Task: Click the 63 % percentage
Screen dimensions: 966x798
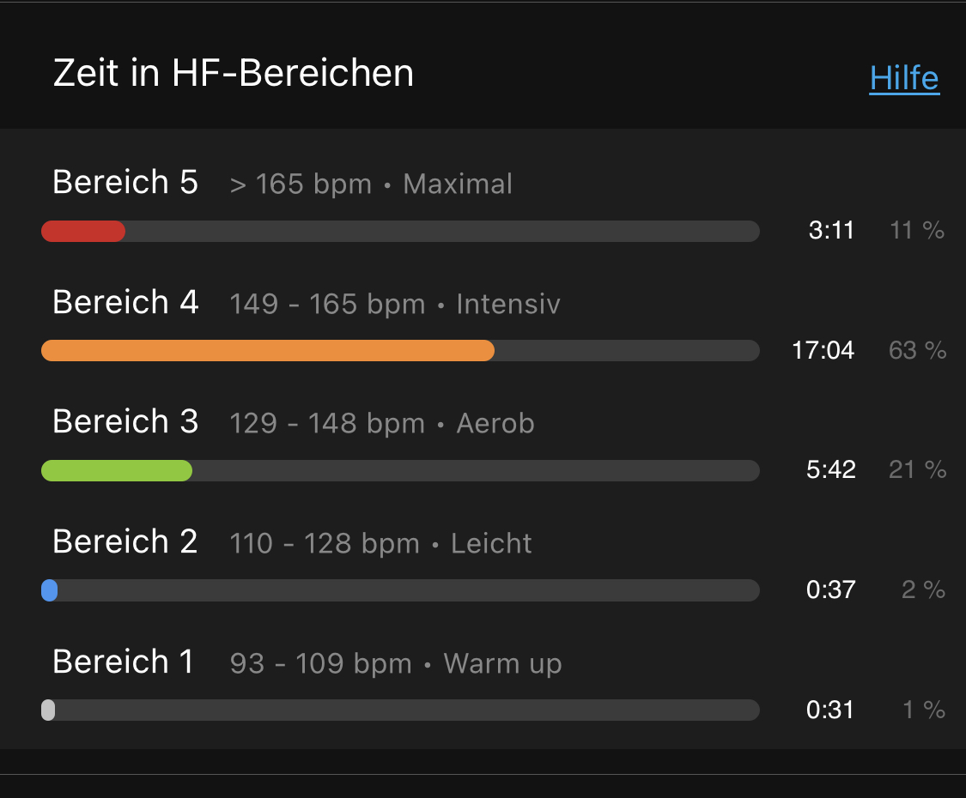Action: [917, 350]
